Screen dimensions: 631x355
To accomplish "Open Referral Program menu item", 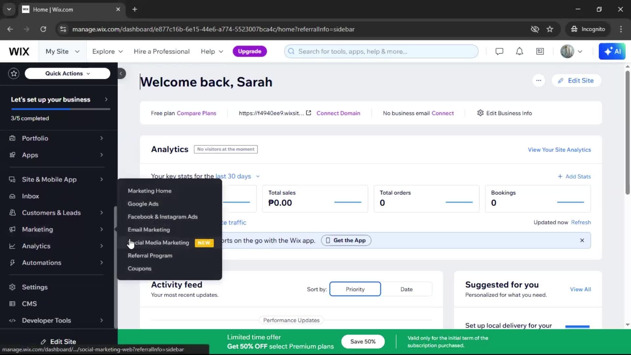I will click(150, 256).
